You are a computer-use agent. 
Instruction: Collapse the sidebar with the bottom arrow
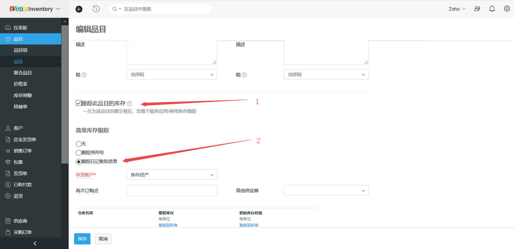point(35,243)
